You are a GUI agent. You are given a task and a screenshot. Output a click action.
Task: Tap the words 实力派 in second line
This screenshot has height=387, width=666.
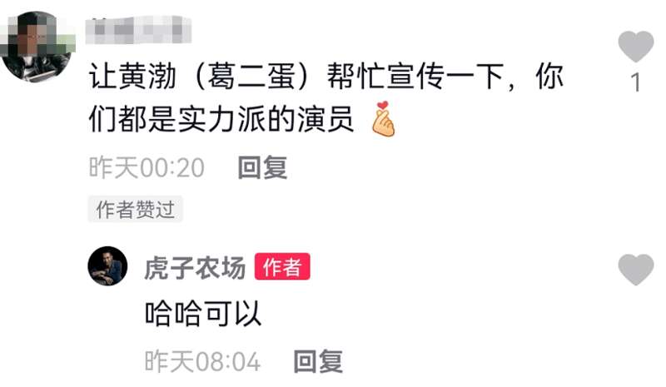(x=221, y=119)
